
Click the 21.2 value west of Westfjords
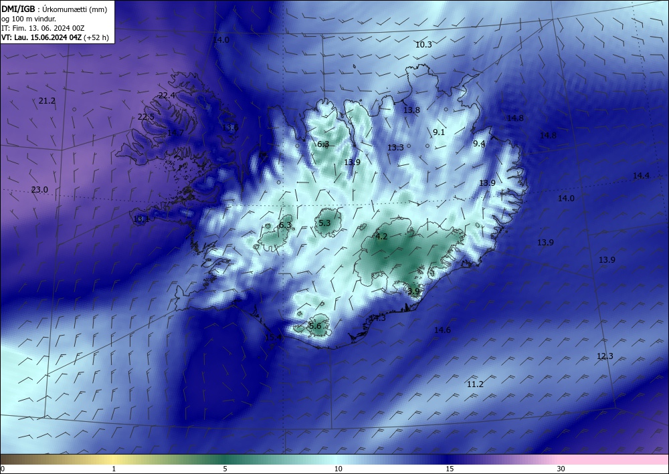click(x=47, y=101)
